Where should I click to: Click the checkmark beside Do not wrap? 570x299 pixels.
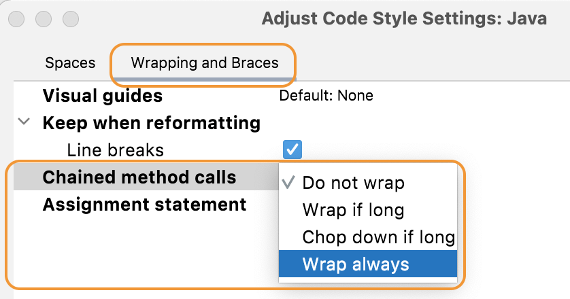click(x=288, y=183)
